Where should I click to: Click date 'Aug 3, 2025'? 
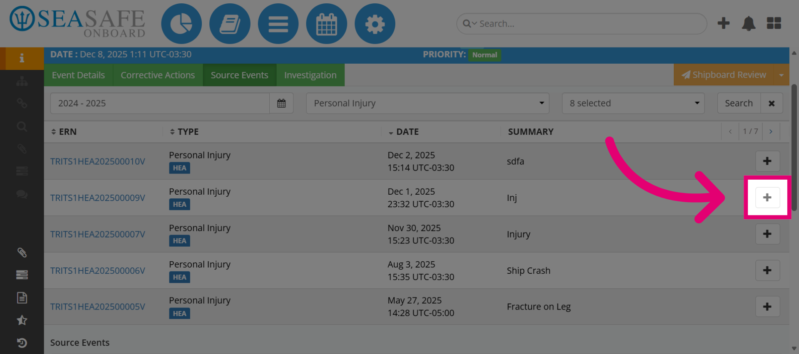click(411, 264)
